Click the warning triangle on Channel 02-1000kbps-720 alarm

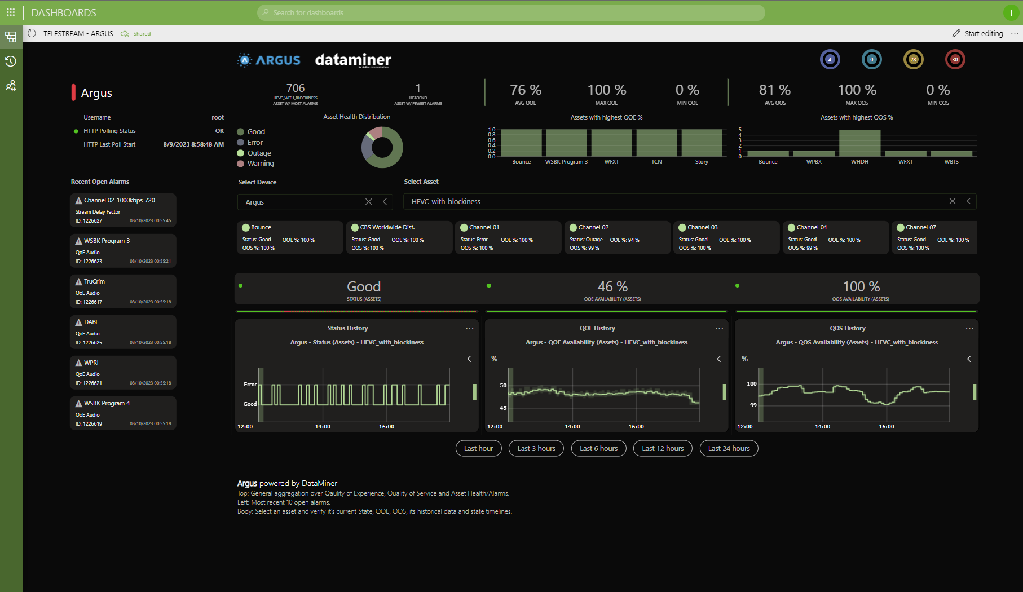pos(79,200)
